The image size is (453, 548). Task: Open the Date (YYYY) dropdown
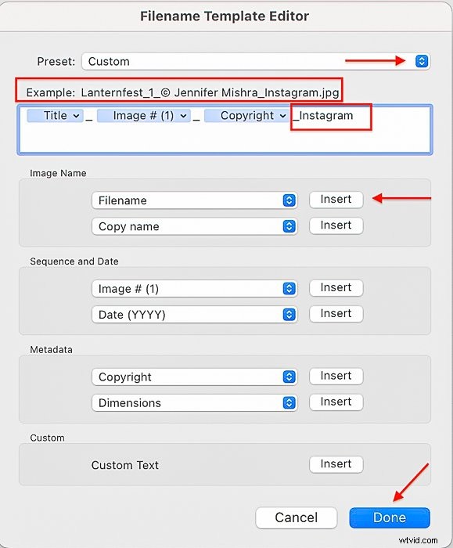[195, 315]
